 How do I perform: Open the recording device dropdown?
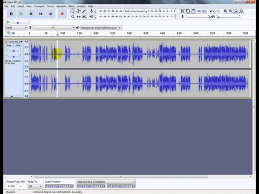pyautogui.click(x=43, y=27)
